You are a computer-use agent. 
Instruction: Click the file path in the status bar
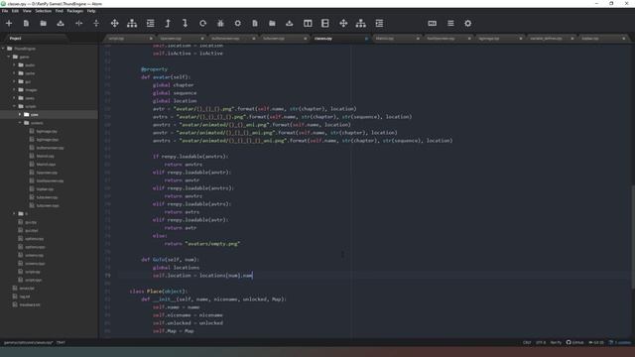click(x=29, y=342)
